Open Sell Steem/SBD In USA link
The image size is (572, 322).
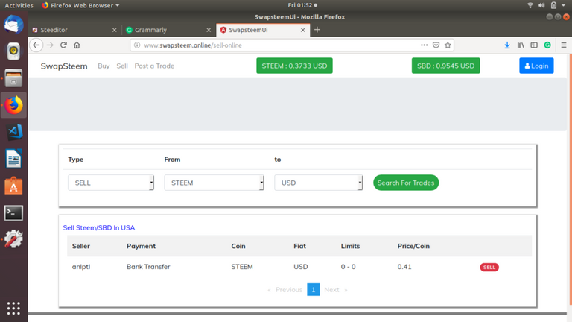point(99,227)
